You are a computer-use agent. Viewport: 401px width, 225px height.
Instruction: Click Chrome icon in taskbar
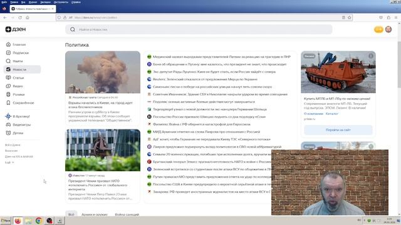(39, 221)
